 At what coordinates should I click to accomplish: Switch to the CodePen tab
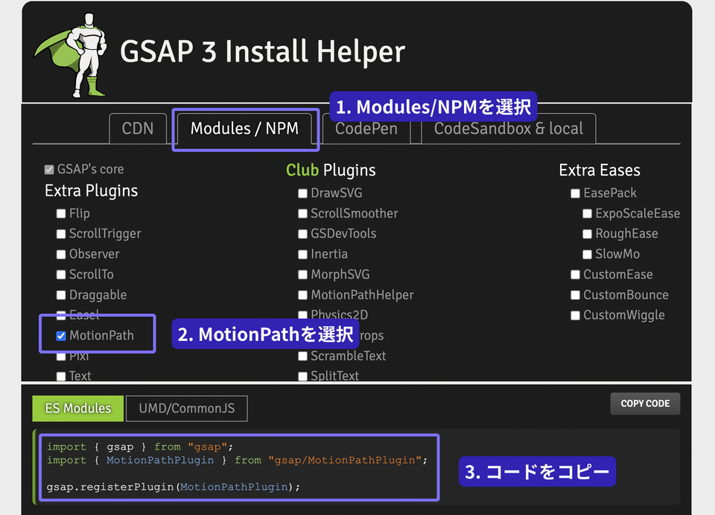[x=366, y=128]
